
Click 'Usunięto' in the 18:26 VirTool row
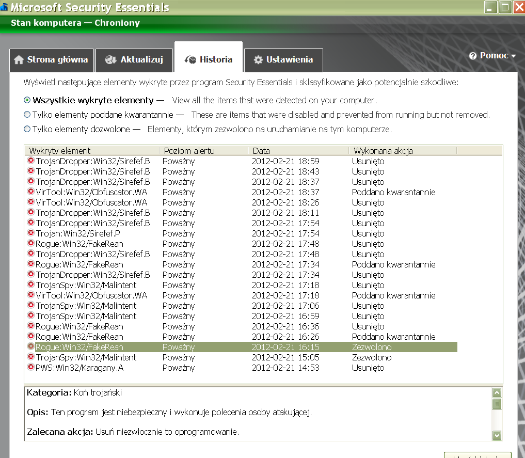click(368, 203)
